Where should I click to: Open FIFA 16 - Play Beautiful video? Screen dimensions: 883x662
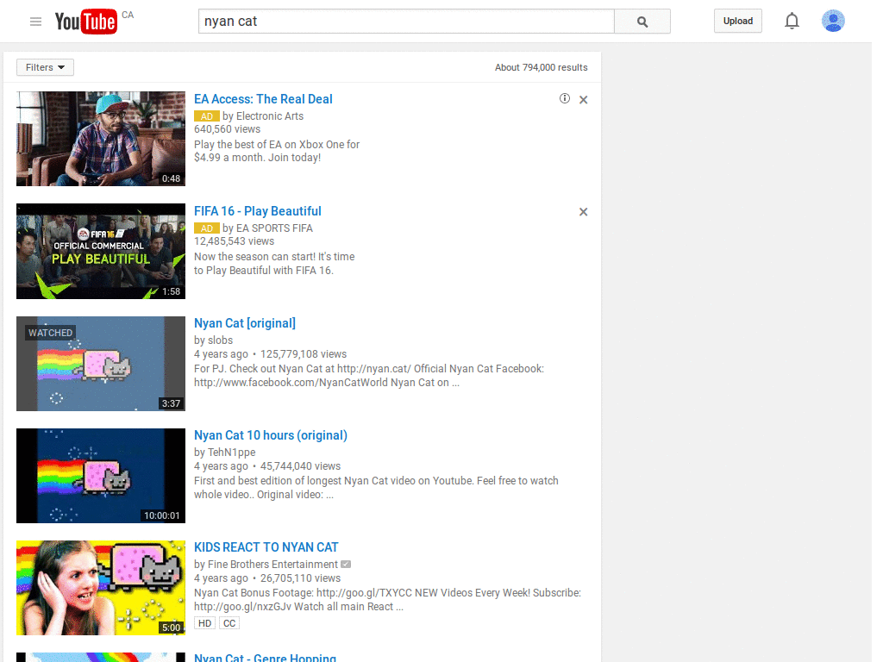pyautogui.click(x=257, y=211)
